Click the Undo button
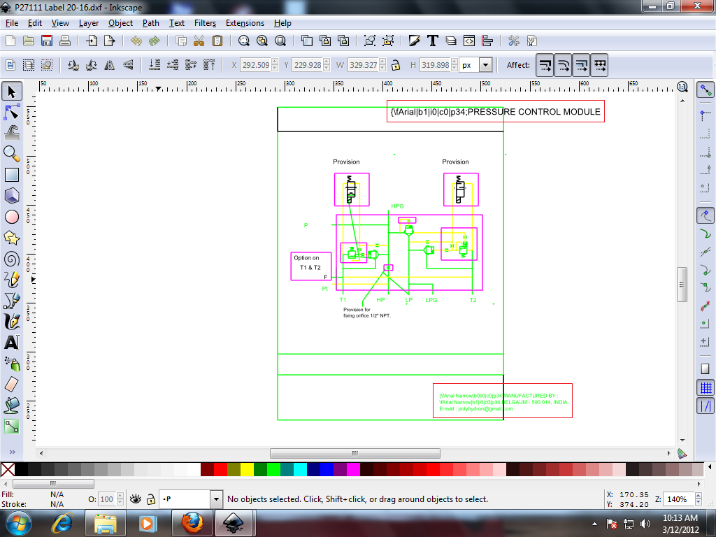 pyautogui.click(x=138, y=40)
